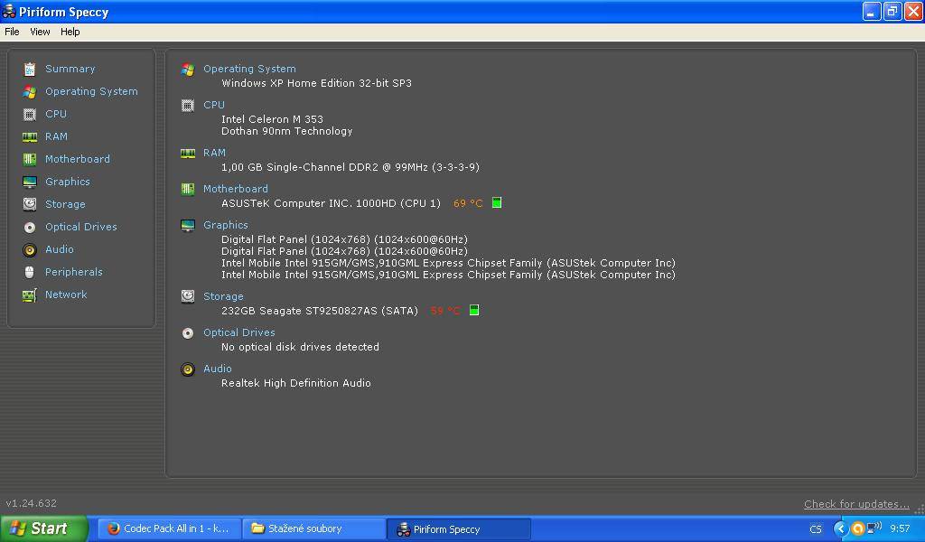This screenshot has width=925, height=542.
Task: Select CPU in the sidebar
Action: point(56,114)
